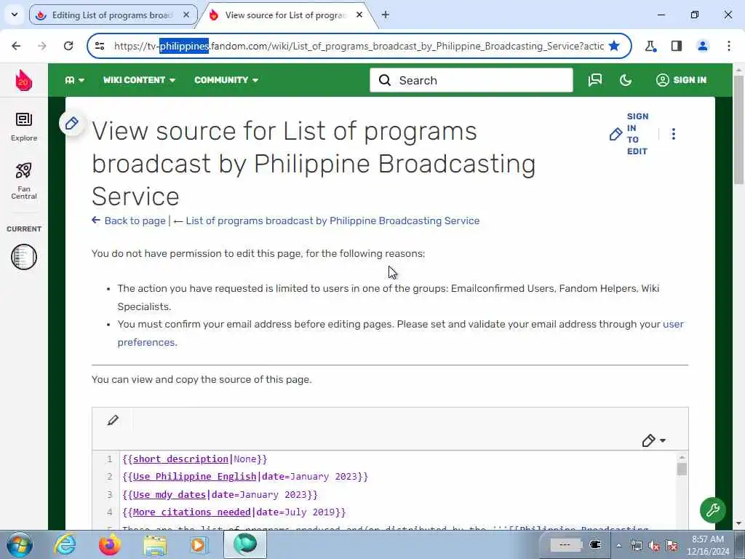
Task: Open the green wrench tools button
Action: 712,510
